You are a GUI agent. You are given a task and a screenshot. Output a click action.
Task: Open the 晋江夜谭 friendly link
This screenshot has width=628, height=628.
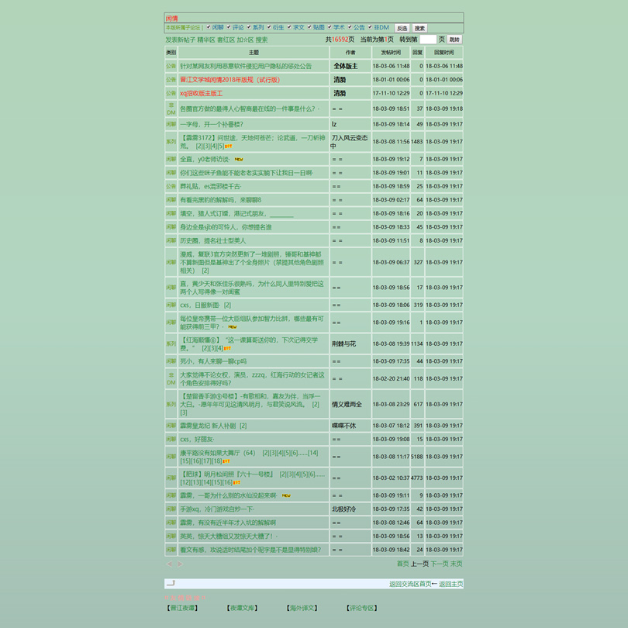[182, 608]
